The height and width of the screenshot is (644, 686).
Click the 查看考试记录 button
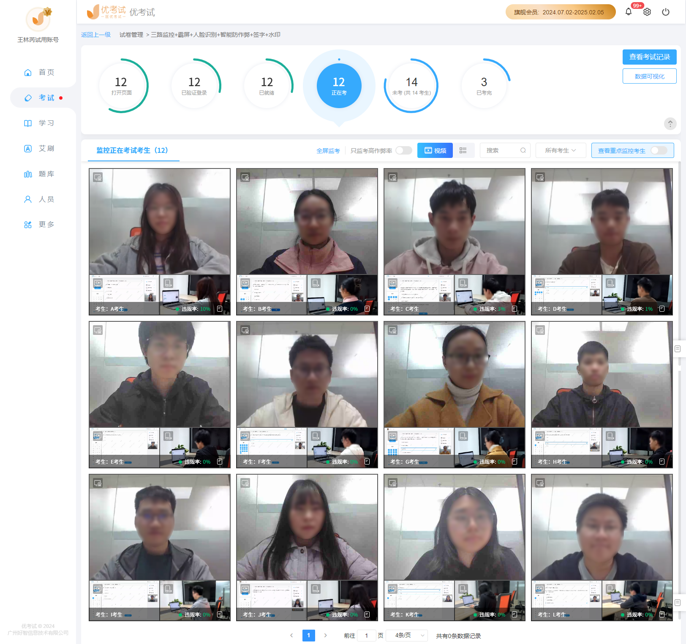click(x=649, y=57)
